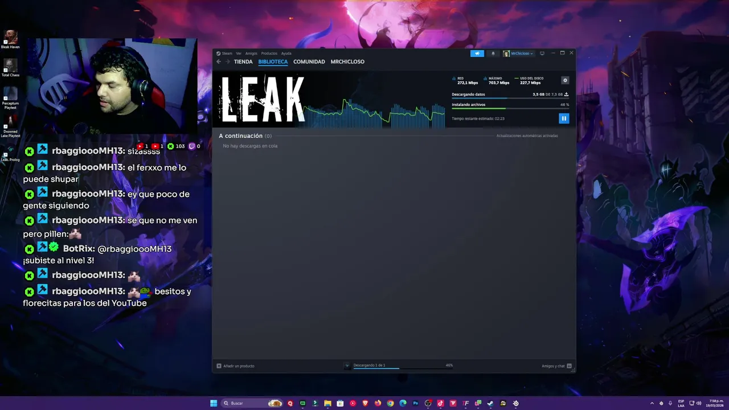729x410 pixels.
Task: Select Drowned Lake Playtest desktop shortcut
Action: coord(10,126)
